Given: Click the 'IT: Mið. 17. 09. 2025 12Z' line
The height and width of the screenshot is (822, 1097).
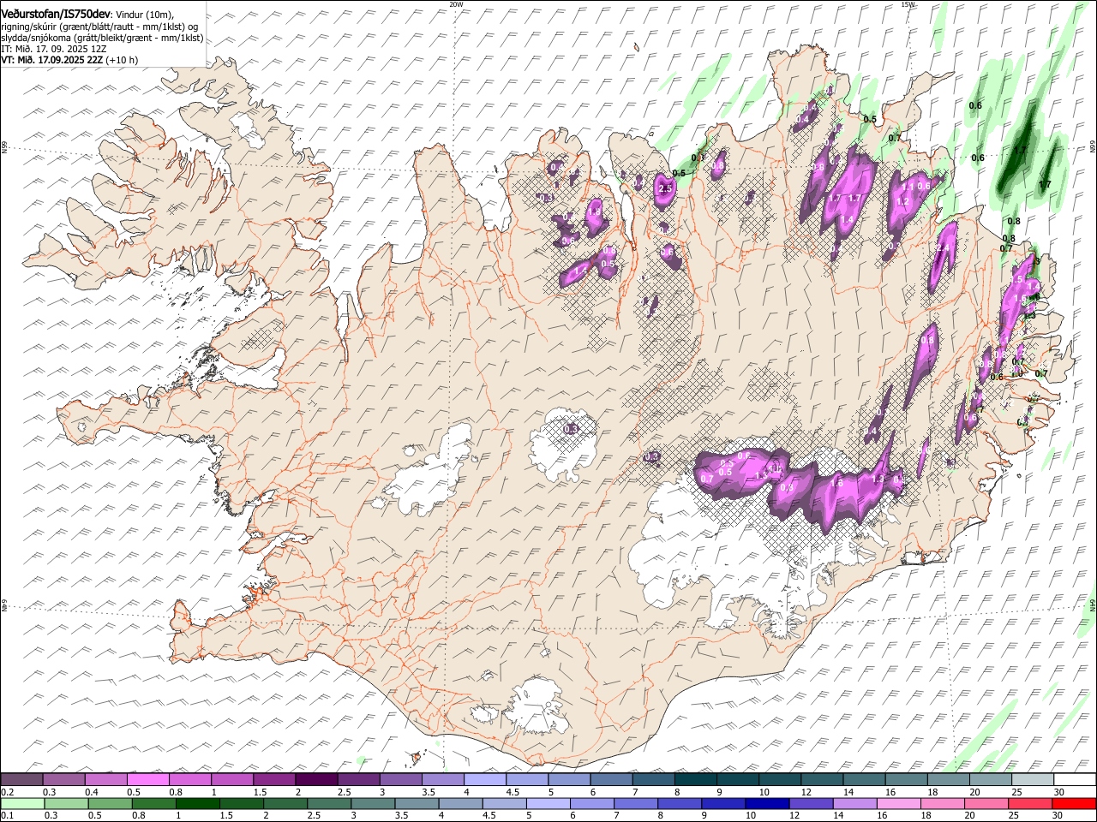Looking at the screenshot, I should pos(54,49).
